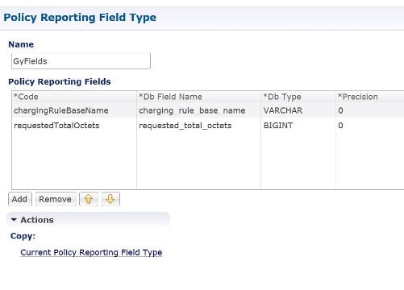Click the VARCHAR Db Type cell
This screenshot has width=404, height=290.
pyautogui.click(x=298, y=110)
